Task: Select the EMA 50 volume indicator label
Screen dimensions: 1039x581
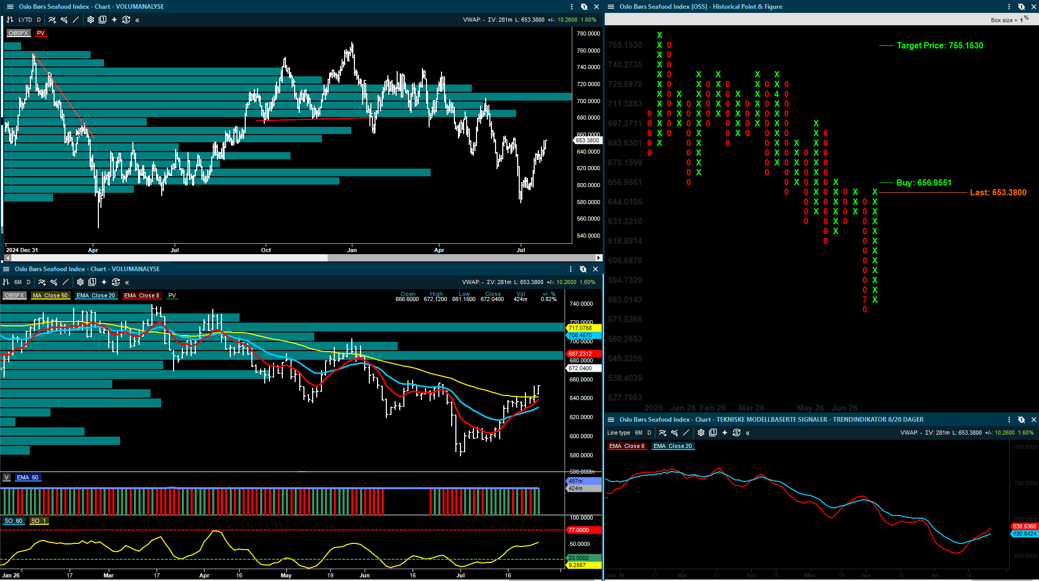Action: pyautogui.click(x=28, y=477)
